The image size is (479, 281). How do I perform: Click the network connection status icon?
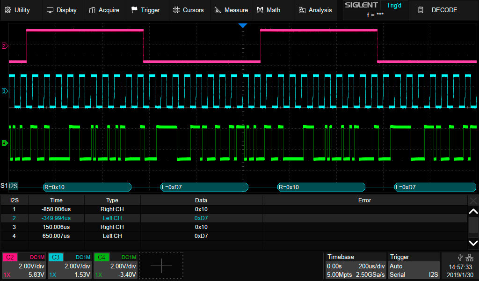tap(469, 257)
